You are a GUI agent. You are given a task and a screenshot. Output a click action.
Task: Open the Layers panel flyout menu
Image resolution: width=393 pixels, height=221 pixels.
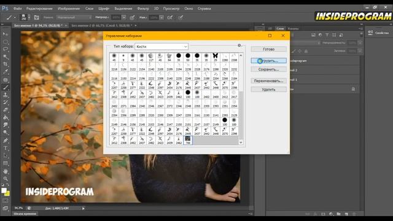[x=361, y=29]
